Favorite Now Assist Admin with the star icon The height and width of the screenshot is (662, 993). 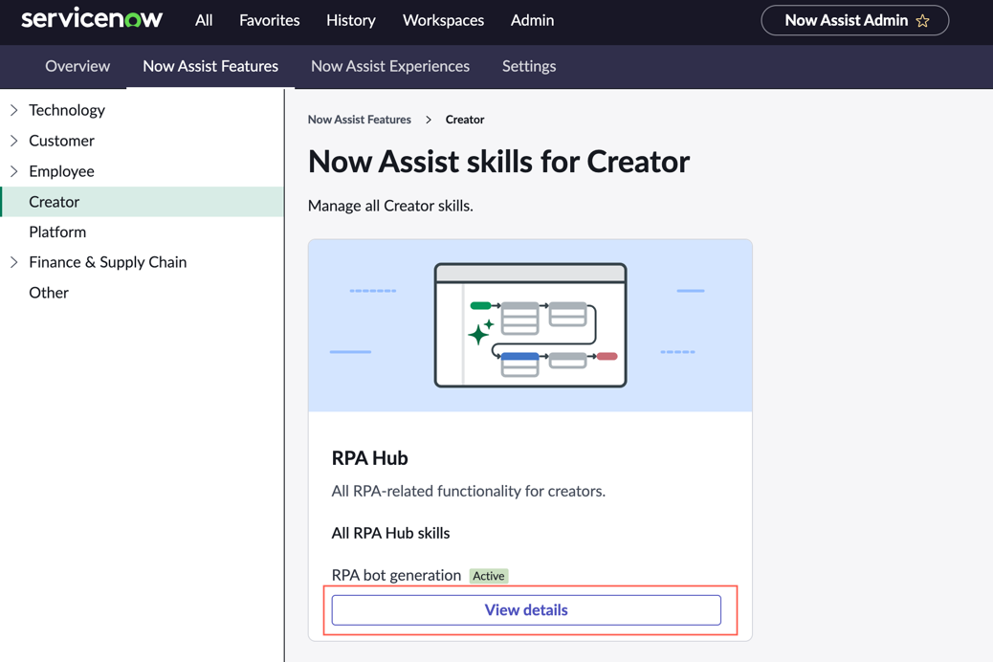tap(923, 21)
